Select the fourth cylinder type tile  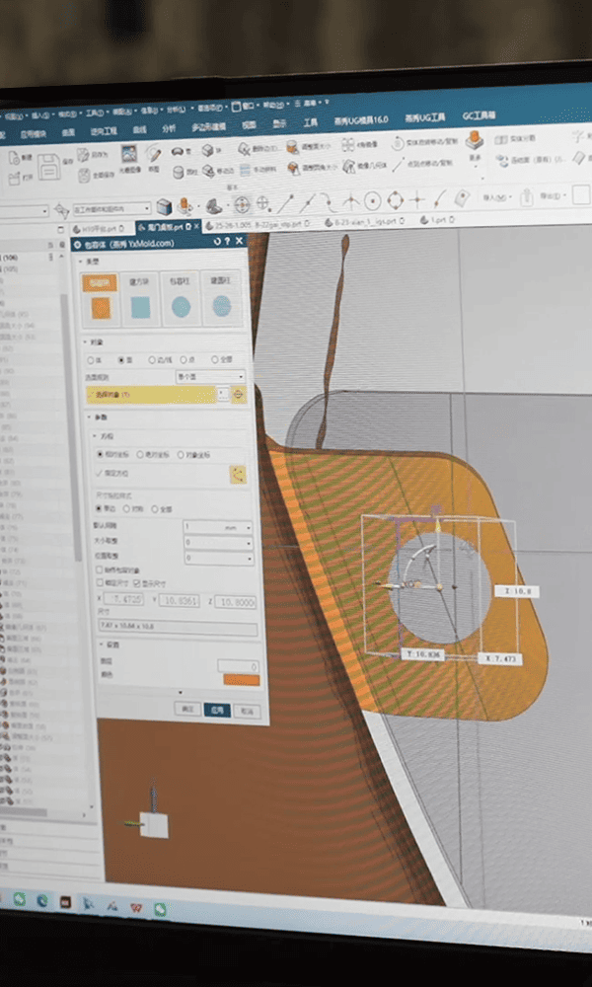click(221, 299)
